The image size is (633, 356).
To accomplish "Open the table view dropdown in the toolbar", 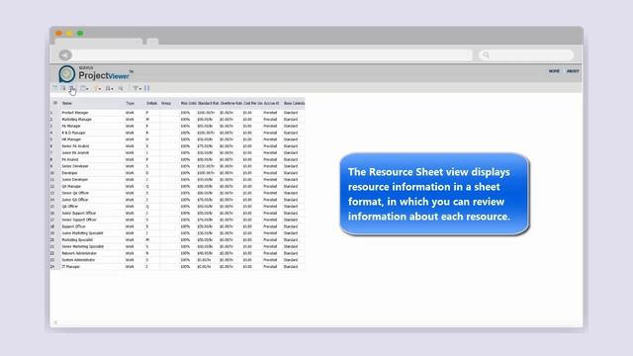I will (x=84, y=88).
